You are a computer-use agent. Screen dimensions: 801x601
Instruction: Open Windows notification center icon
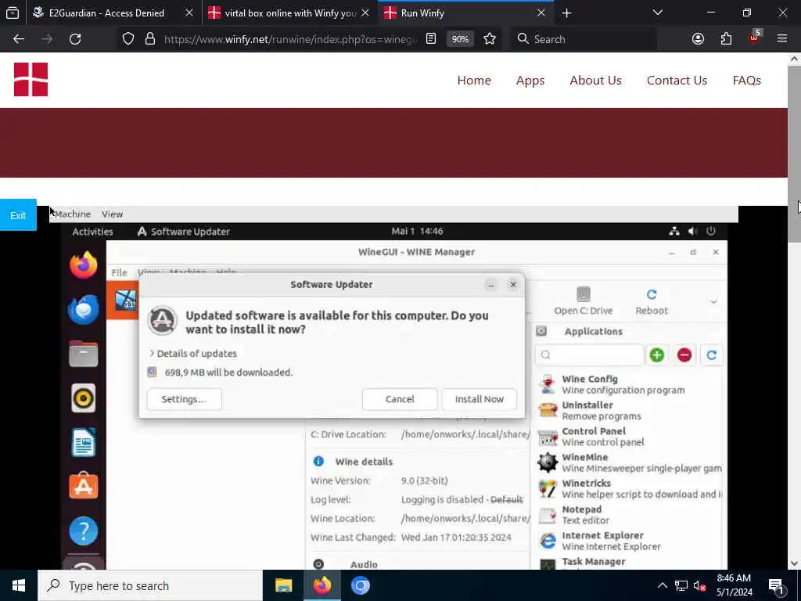(x=777, y=585)
